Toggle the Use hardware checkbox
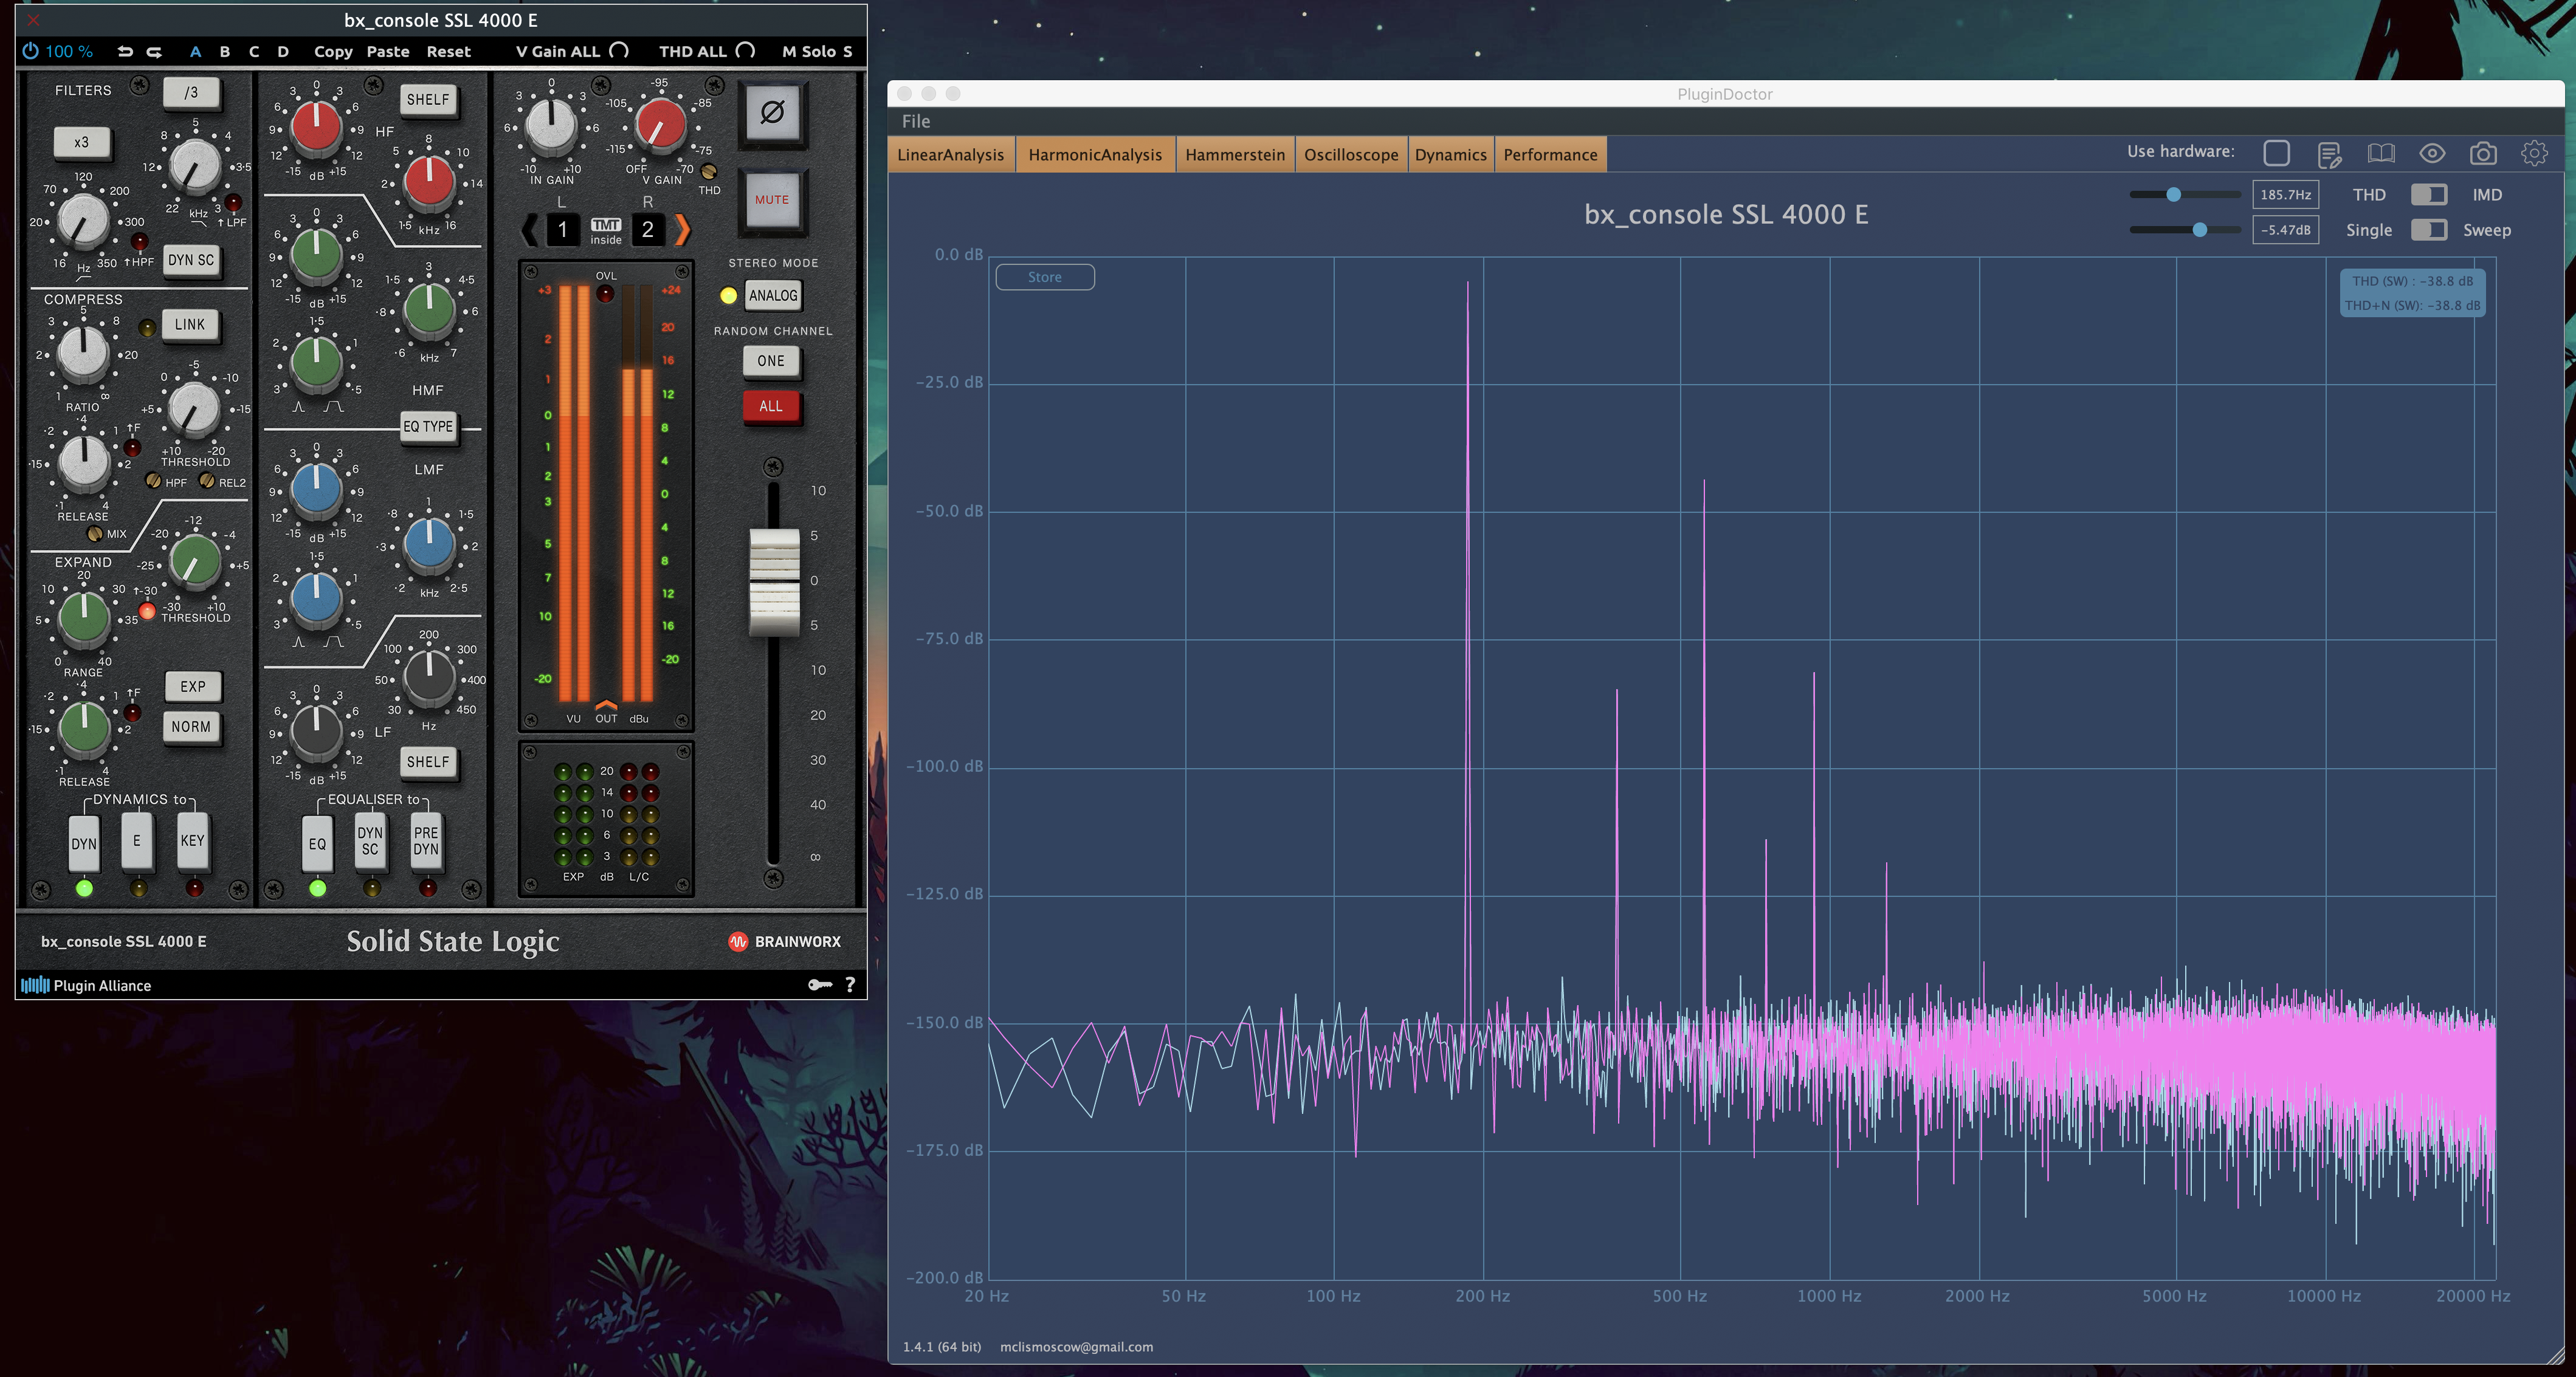The height and width of the screenshot is (1377, 2576). point(2277,153)
